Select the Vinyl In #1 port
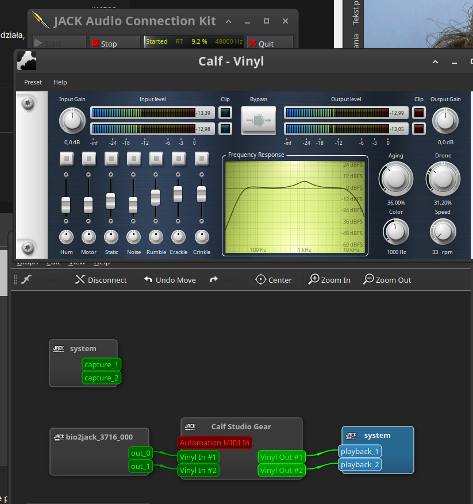 pyautogui.click(x=198, y=457)
